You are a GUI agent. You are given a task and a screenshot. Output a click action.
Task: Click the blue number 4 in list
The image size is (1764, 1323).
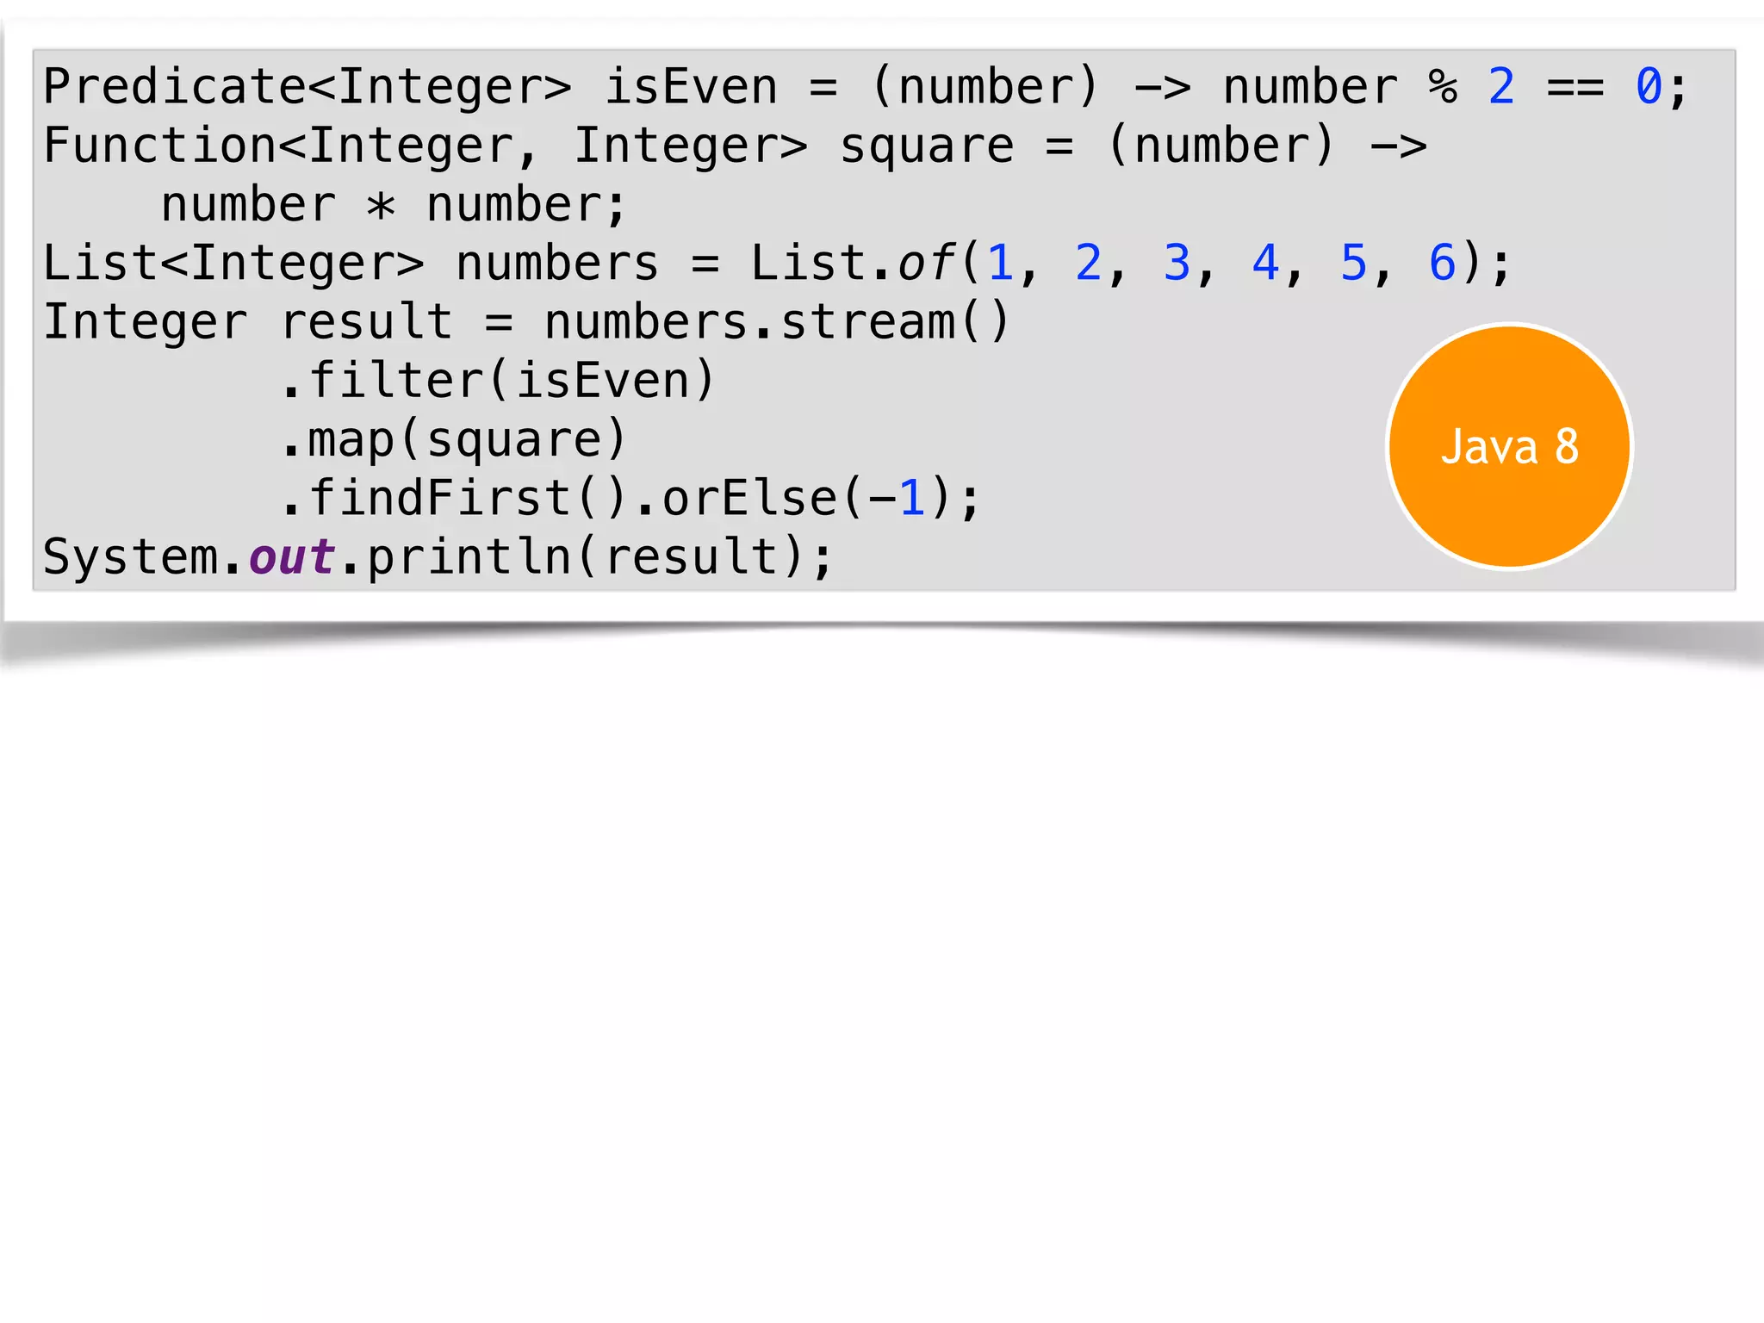(1265, 263)
